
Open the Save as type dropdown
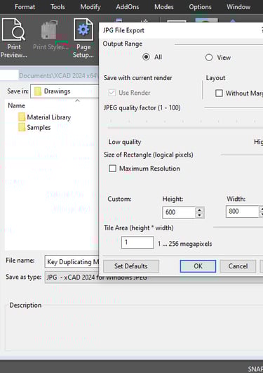coord(154,277)
